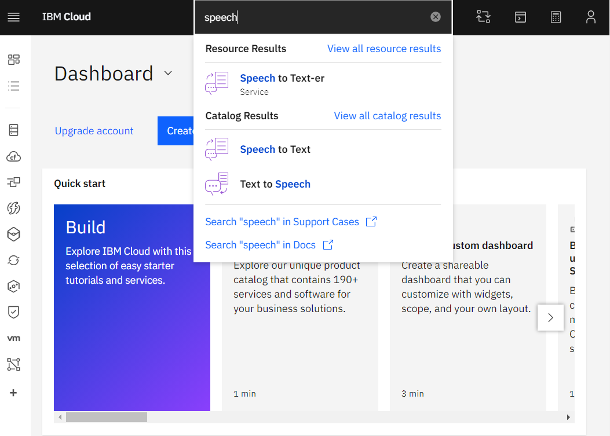610x436 pixels.
Task: Open the user profile avatar icon
Action: point(590,17)
